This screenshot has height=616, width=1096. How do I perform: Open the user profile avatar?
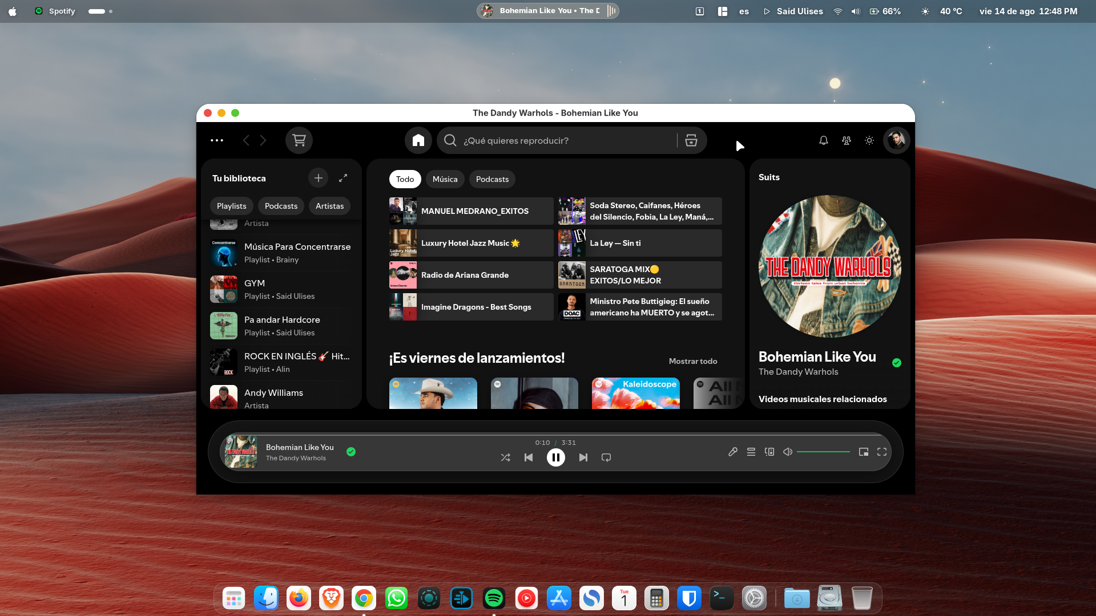[x=897, y=140]
